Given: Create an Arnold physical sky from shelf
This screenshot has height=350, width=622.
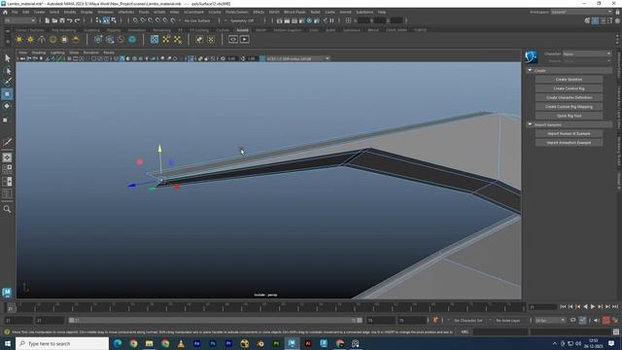Looking at the screenshot, I should pos(76,39).
